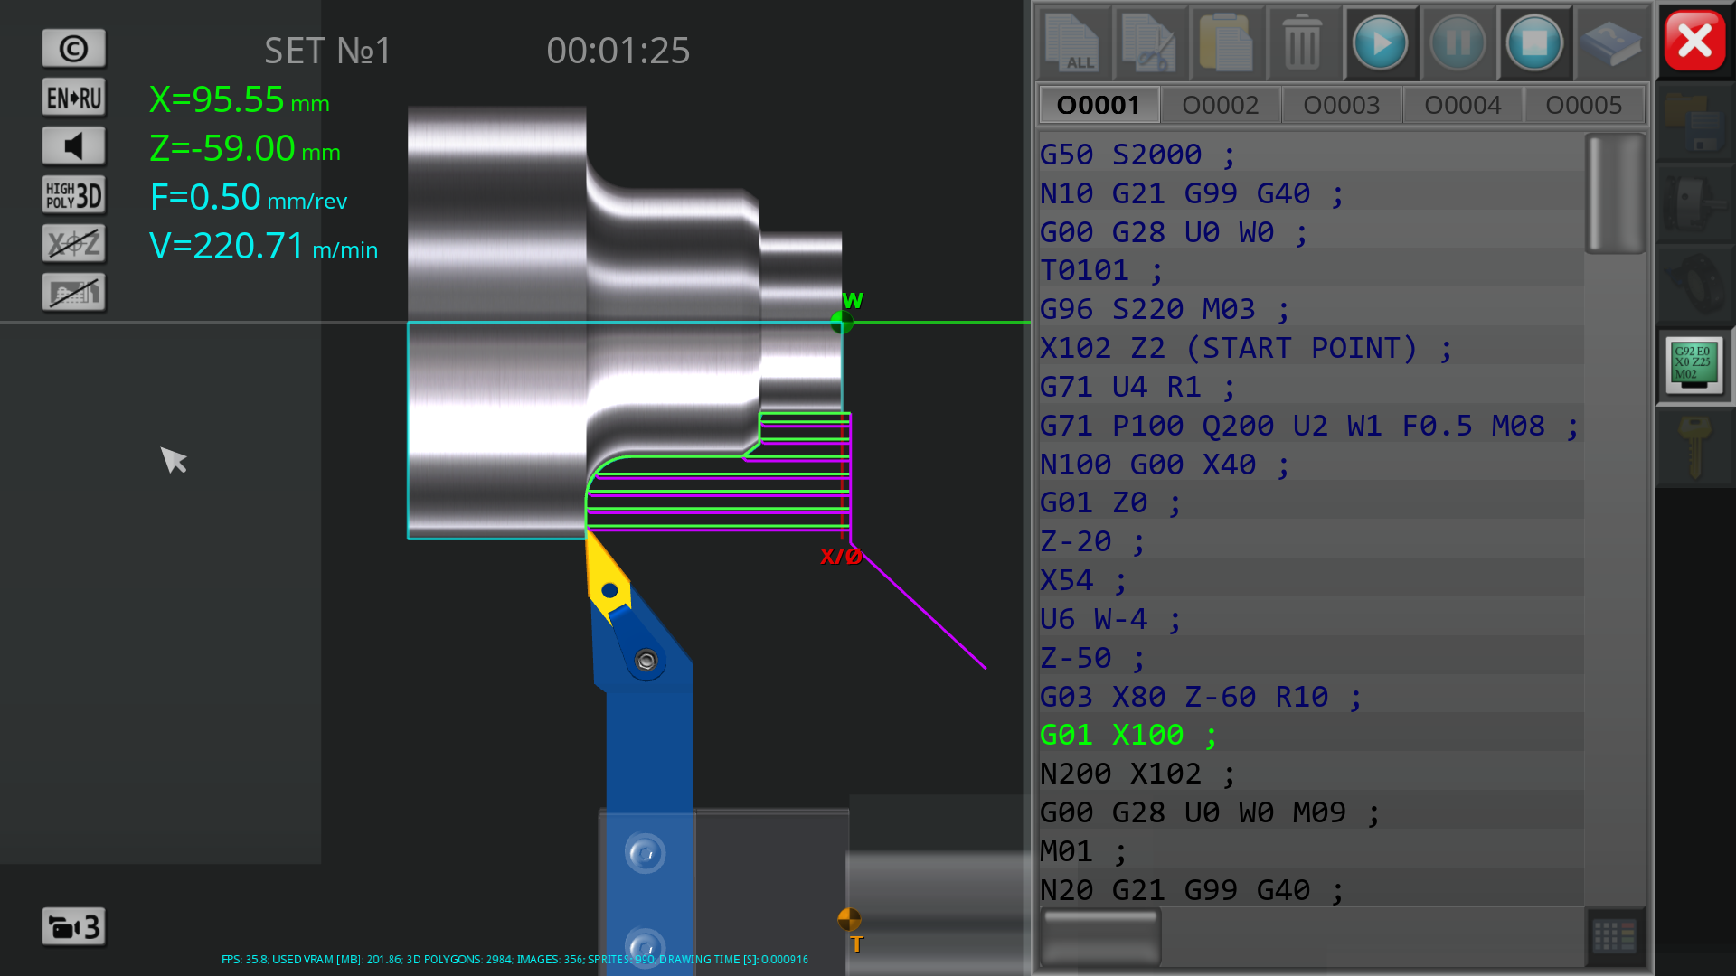
Task: Stop the machining simulation
Action: pyautogui.click(x=1533, y=42)
